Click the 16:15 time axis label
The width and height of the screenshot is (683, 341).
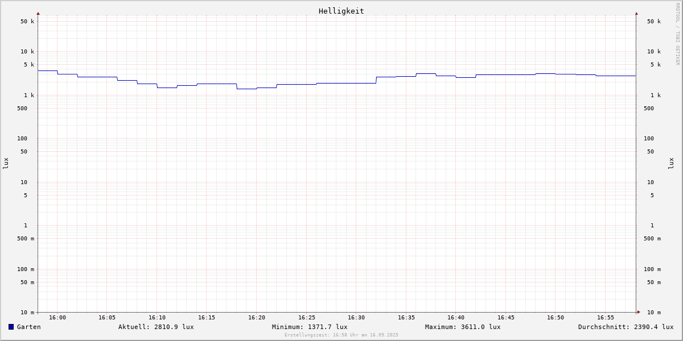pyautogui.click(x=207, y=318)
